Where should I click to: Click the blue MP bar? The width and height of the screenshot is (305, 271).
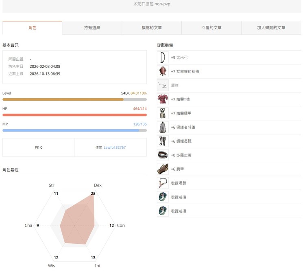[x=74, y=130]
